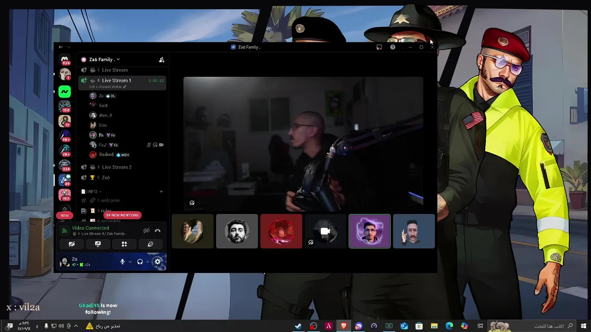Open your 2a profile avatar in user panel
This screenshot has height=332, width=591.
tap(64, 262)
